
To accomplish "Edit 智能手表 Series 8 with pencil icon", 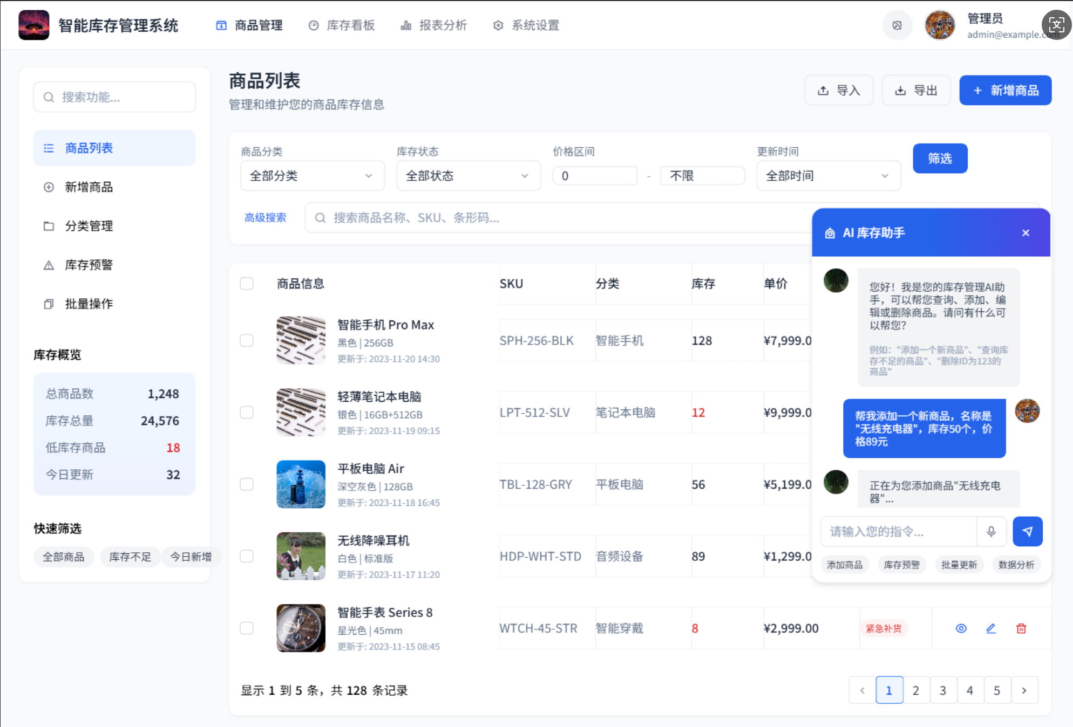I will point(990,628).
